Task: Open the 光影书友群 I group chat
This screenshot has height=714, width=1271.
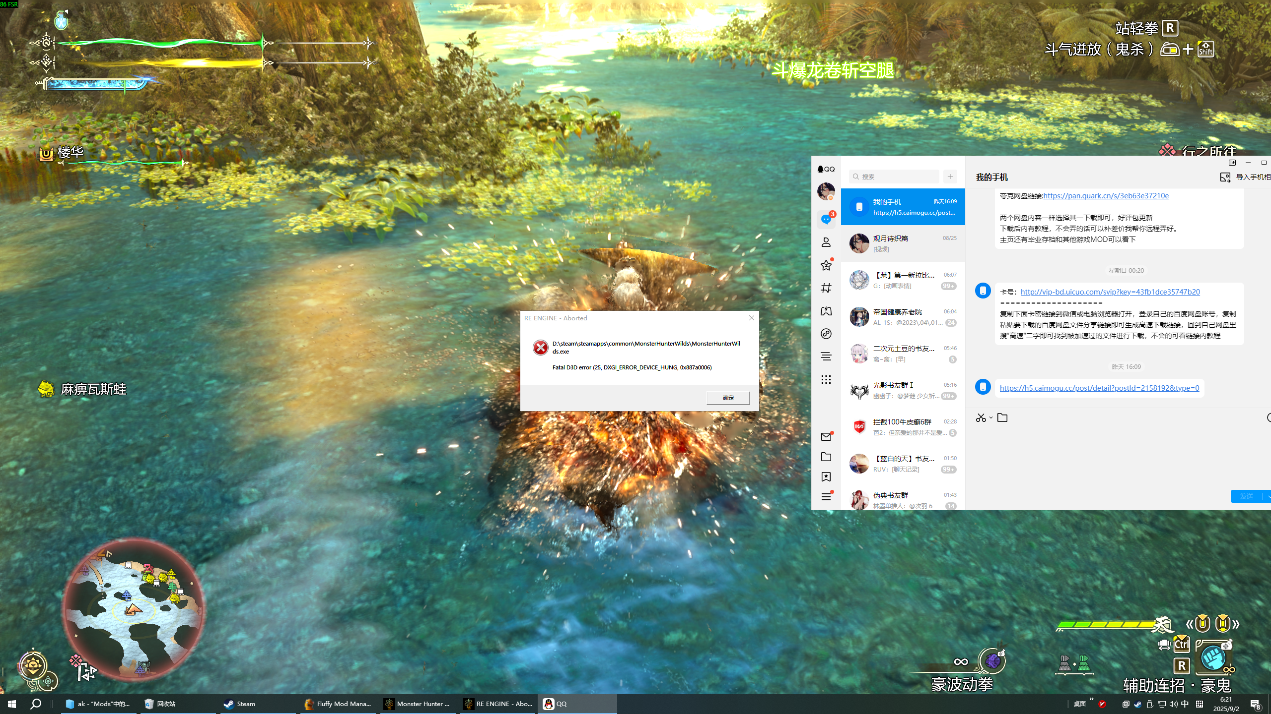Action: pos(903,390)
